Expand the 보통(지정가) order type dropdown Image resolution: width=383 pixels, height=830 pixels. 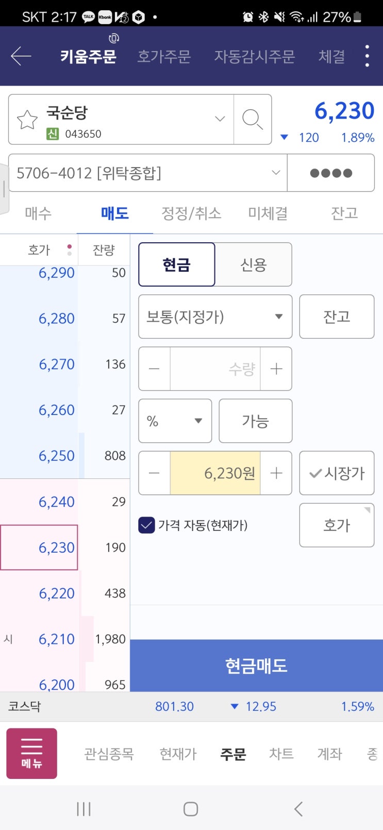click(x=215, y=317)
